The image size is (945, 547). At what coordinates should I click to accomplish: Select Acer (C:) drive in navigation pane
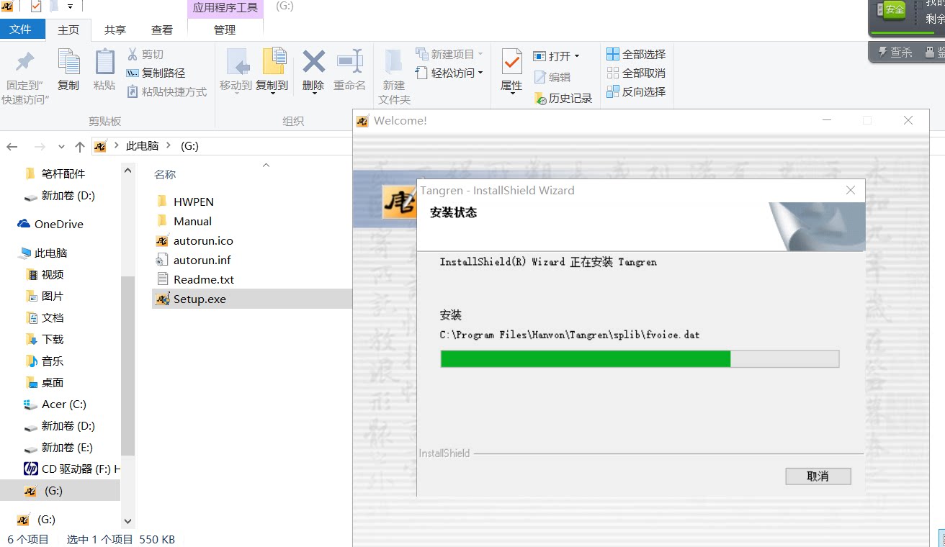(55, 404)
